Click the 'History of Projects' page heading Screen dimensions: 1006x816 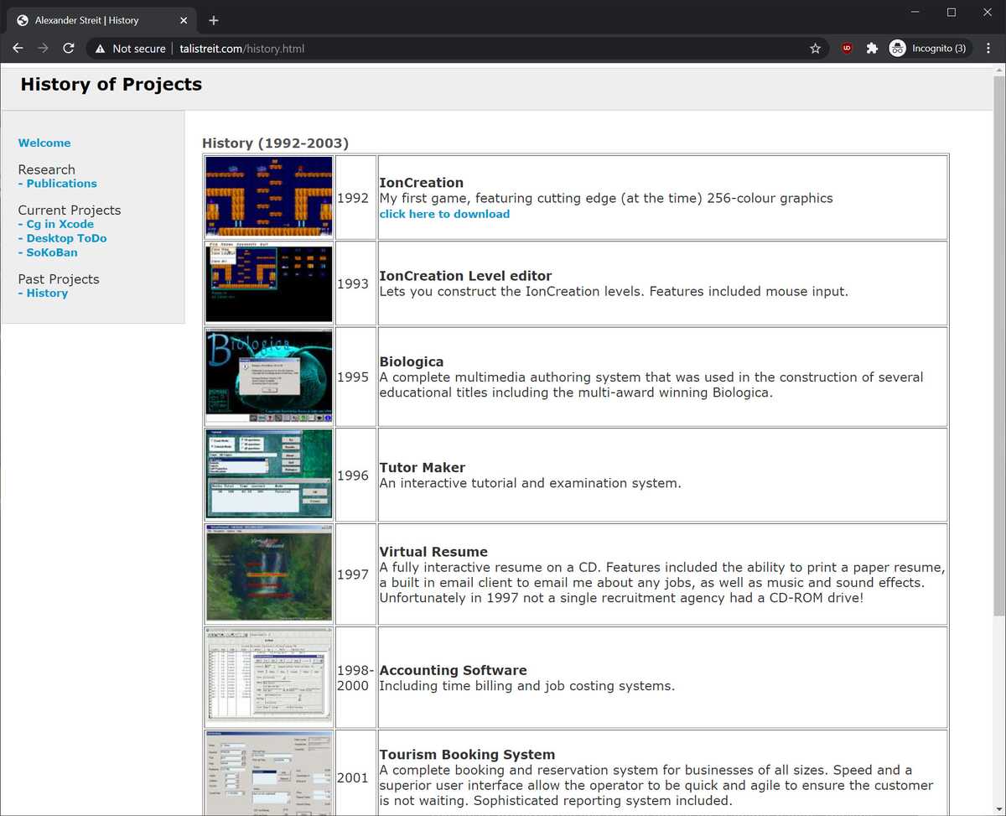pyautogui.click(x=111, y=85)
